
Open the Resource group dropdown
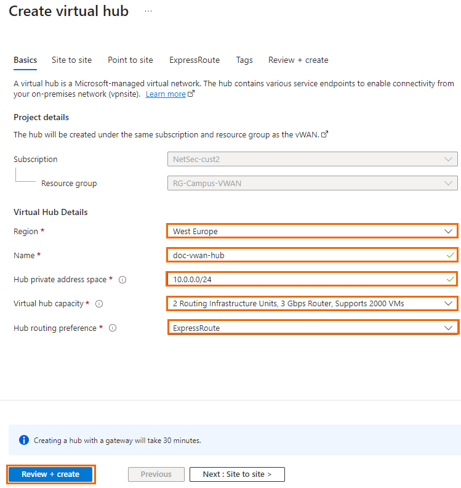point(311,183)
